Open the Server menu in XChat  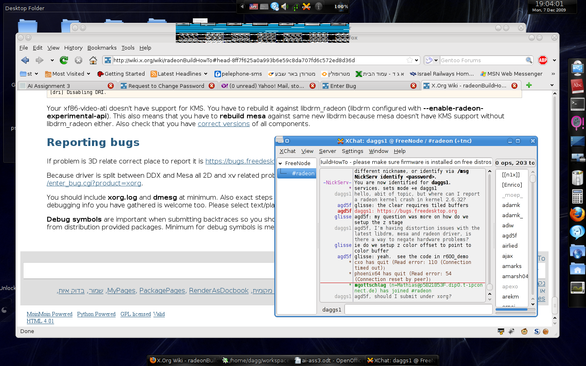click(x=327, y=151)
